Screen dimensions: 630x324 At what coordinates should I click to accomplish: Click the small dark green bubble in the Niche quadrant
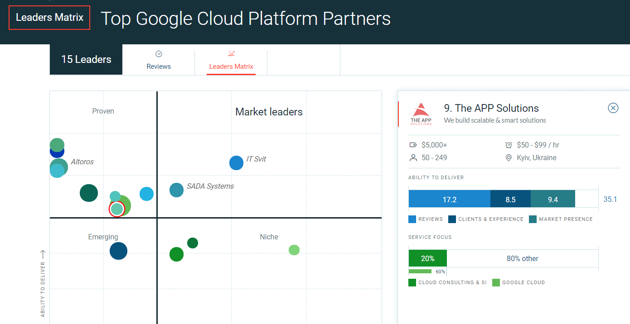pos(193,243)
